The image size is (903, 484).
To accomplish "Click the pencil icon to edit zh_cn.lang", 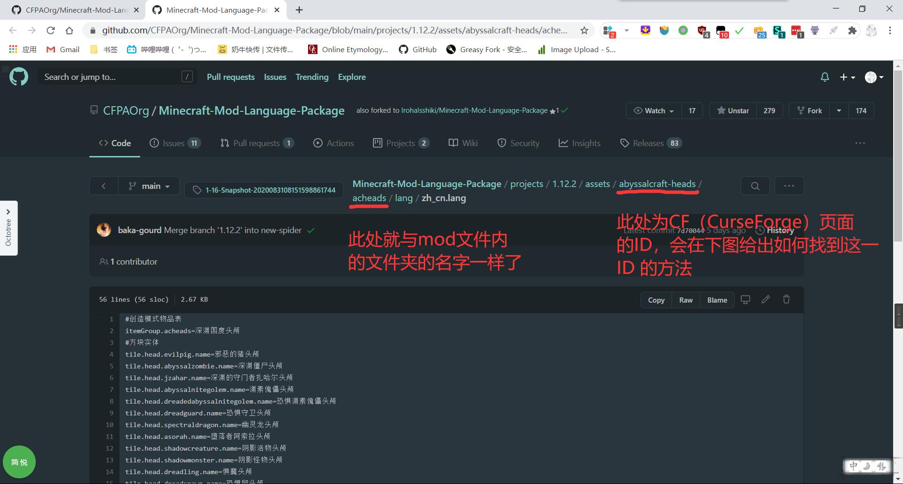I will [x=766, y=299].
